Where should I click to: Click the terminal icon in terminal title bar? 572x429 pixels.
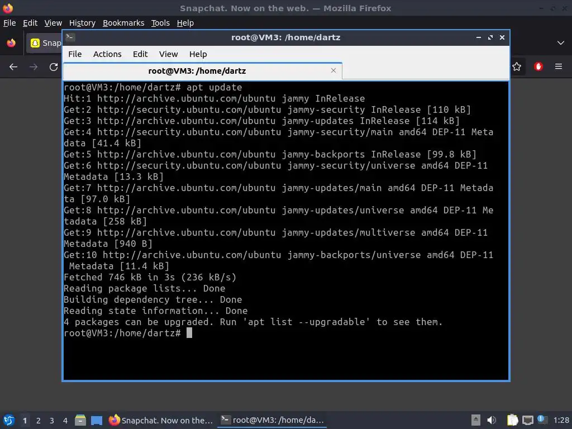70,37
